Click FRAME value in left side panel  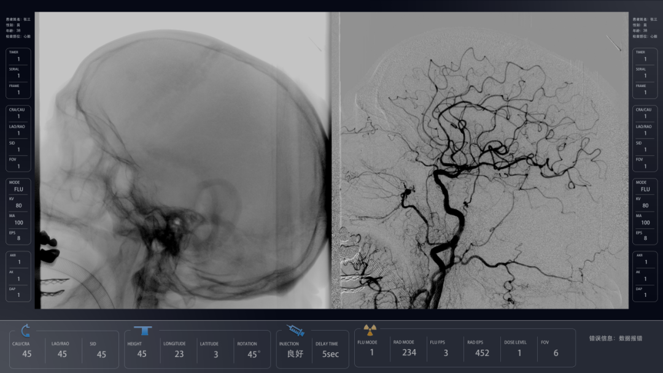click(x=18, y=92)
